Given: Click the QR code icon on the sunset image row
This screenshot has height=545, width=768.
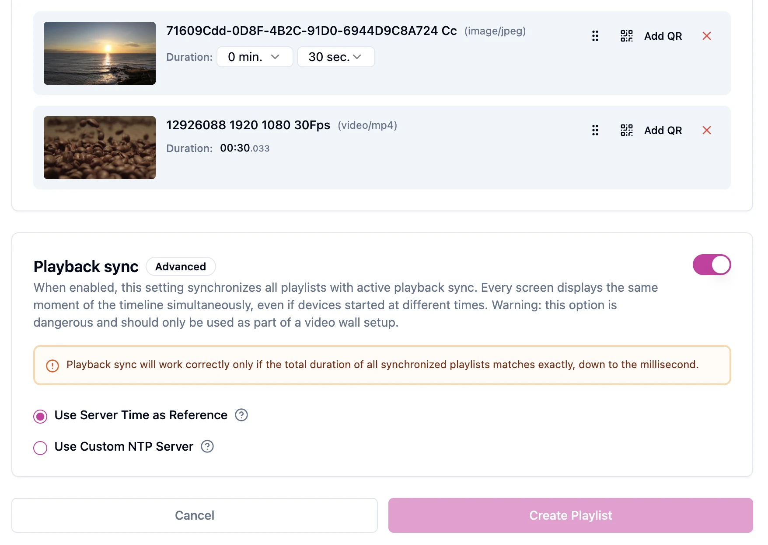Looking at the screenshot, I should tap(626, 36).
